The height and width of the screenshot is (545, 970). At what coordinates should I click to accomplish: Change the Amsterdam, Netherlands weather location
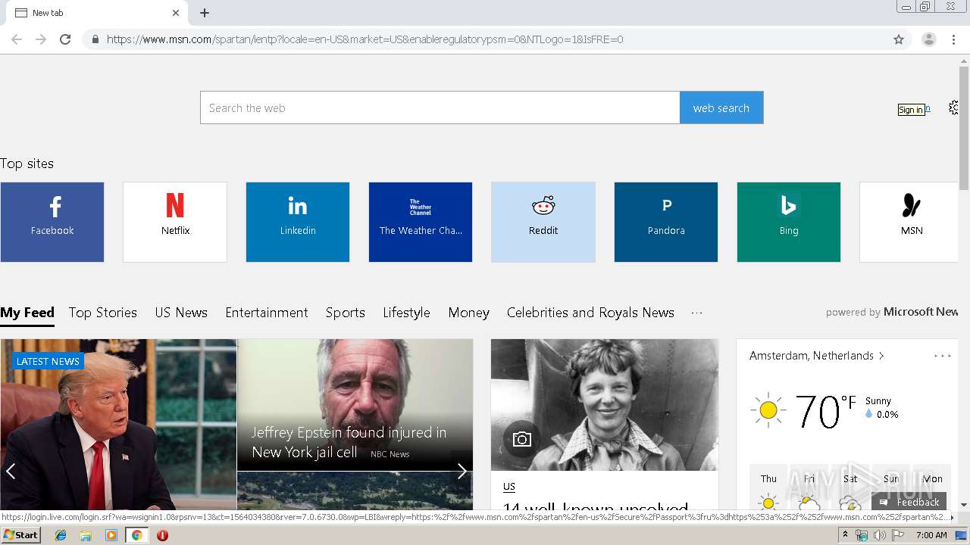[x=817, y=356]
